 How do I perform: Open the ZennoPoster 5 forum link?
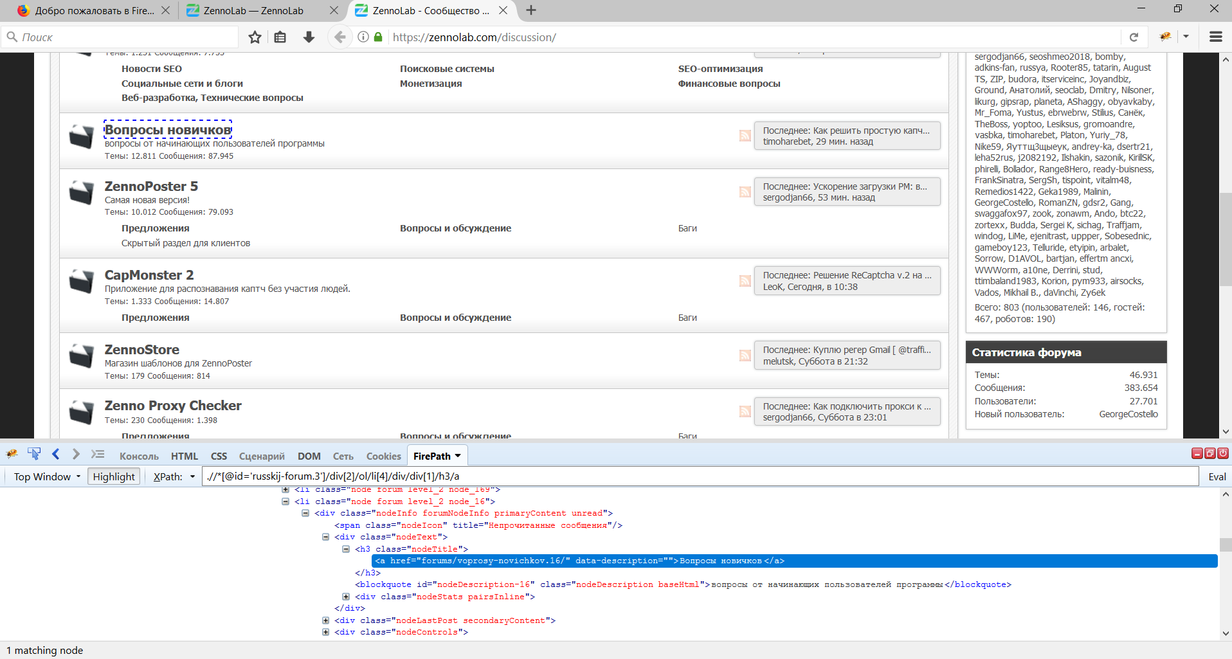pyautogui.click(x=151, y=186)
